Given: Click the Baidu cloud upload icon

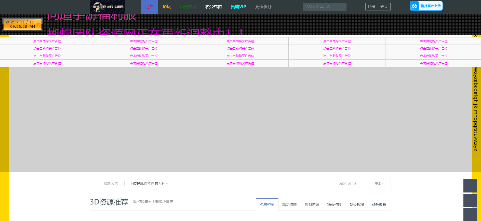Looking at the screenshot, I should click(415, 6).
